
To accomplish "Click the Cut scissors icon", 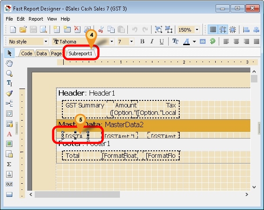I will click(101, 30).
